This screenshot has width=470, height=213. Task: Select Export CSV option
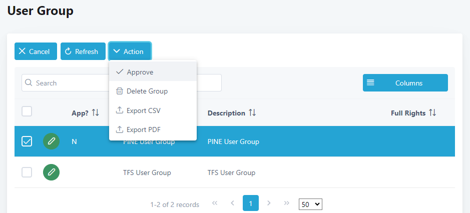153,110
